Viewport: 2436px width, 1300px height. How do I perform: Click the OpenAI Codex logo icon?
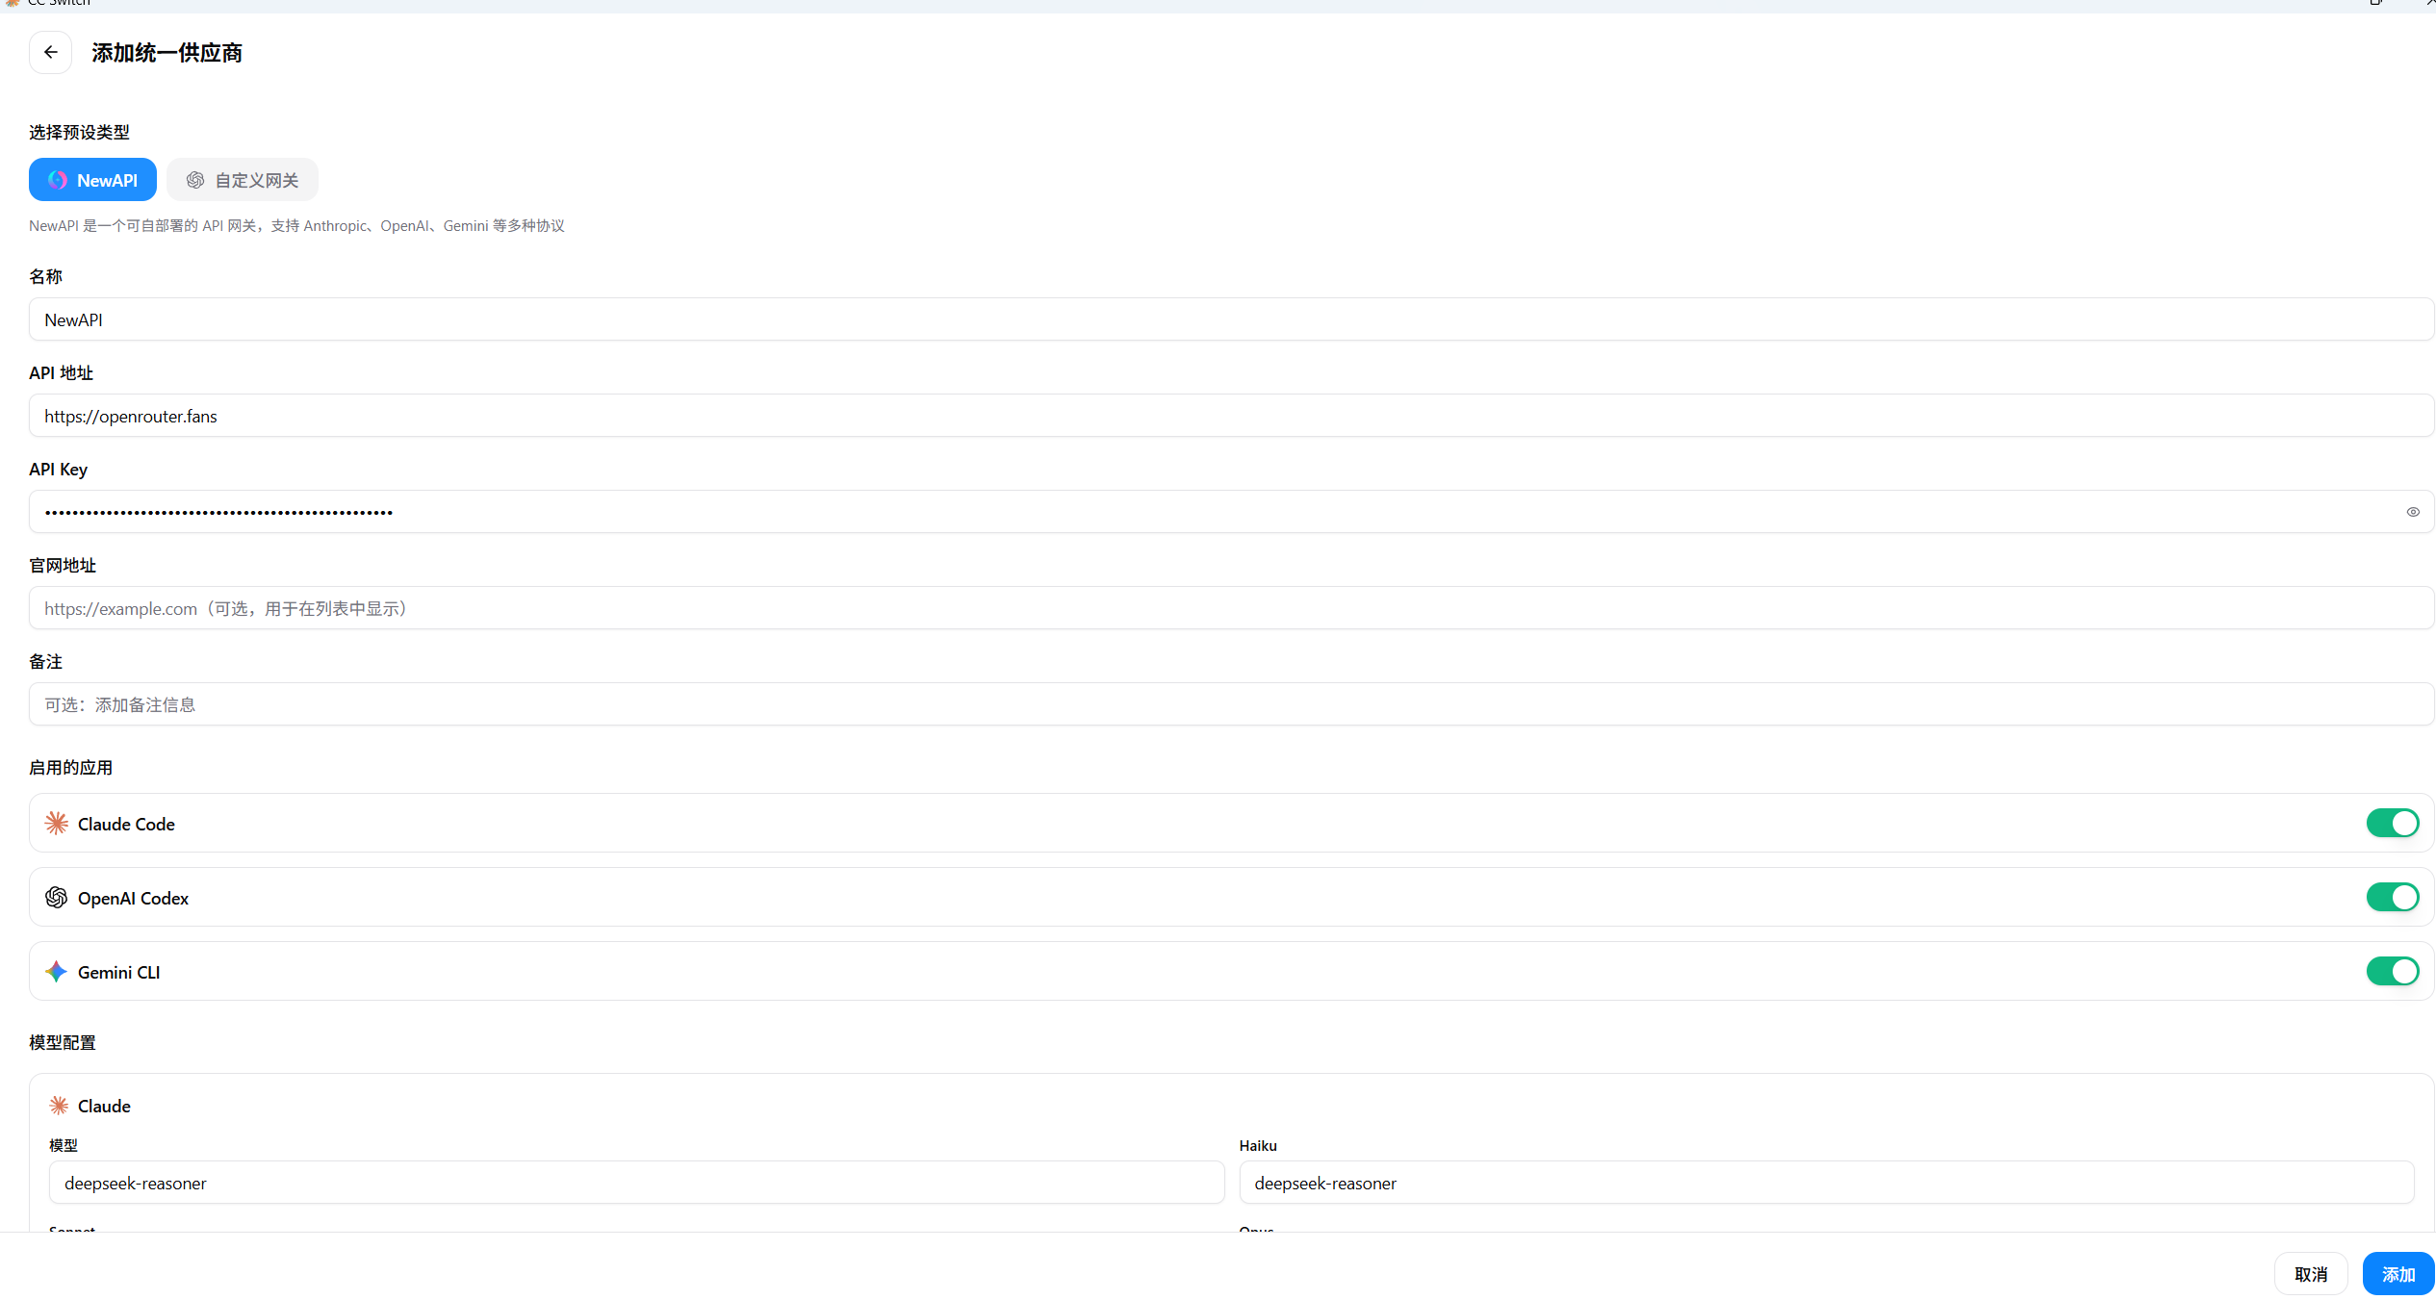point(57,898)
